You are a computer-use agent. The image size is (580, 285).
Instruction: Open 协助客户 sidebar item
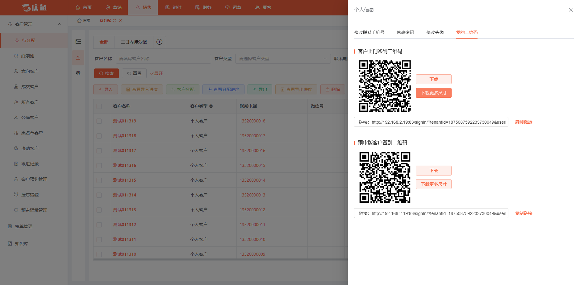click(x=34, y=148)
